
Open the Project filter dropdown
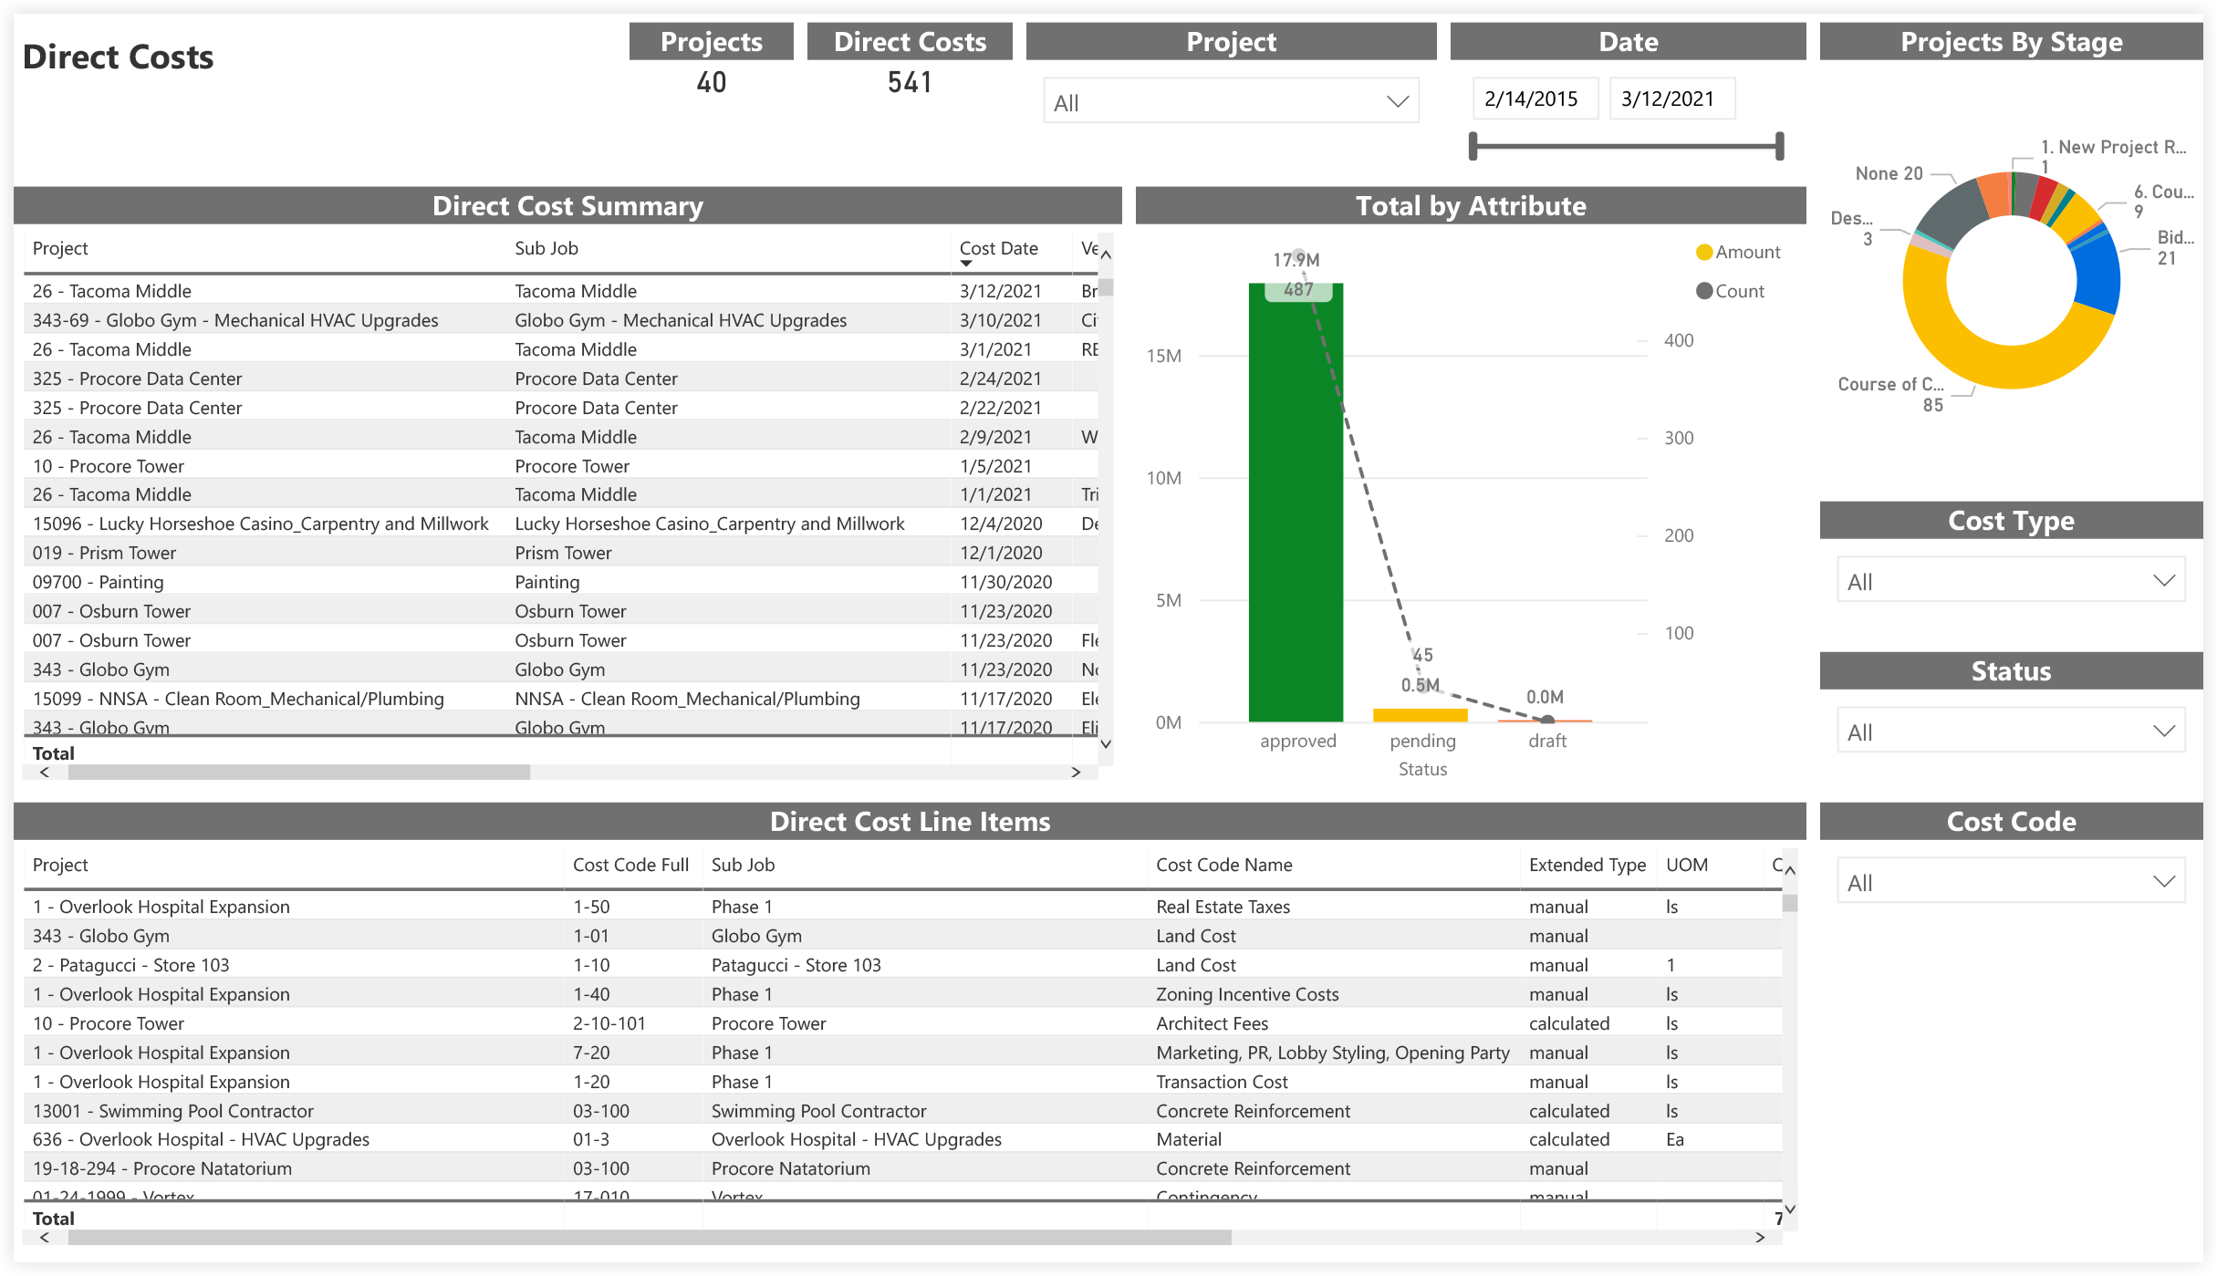[1230, 102]
